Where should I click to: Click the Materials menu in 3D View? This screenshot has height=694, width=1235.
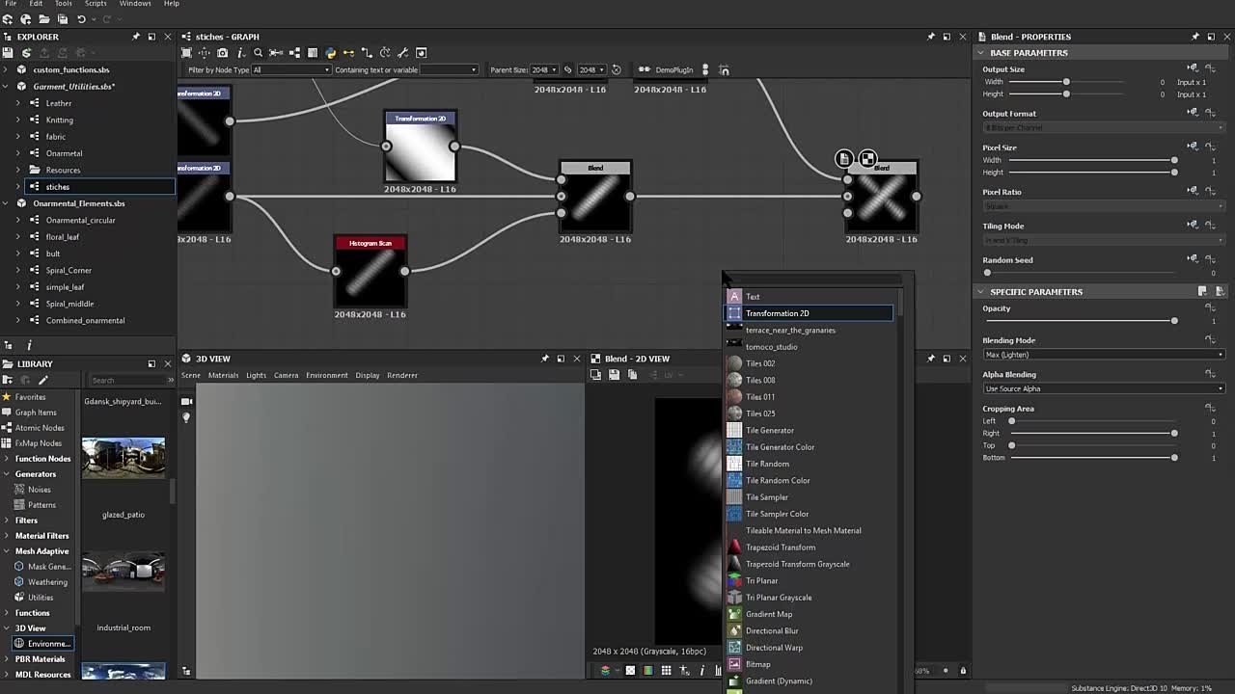coord(223,375)
